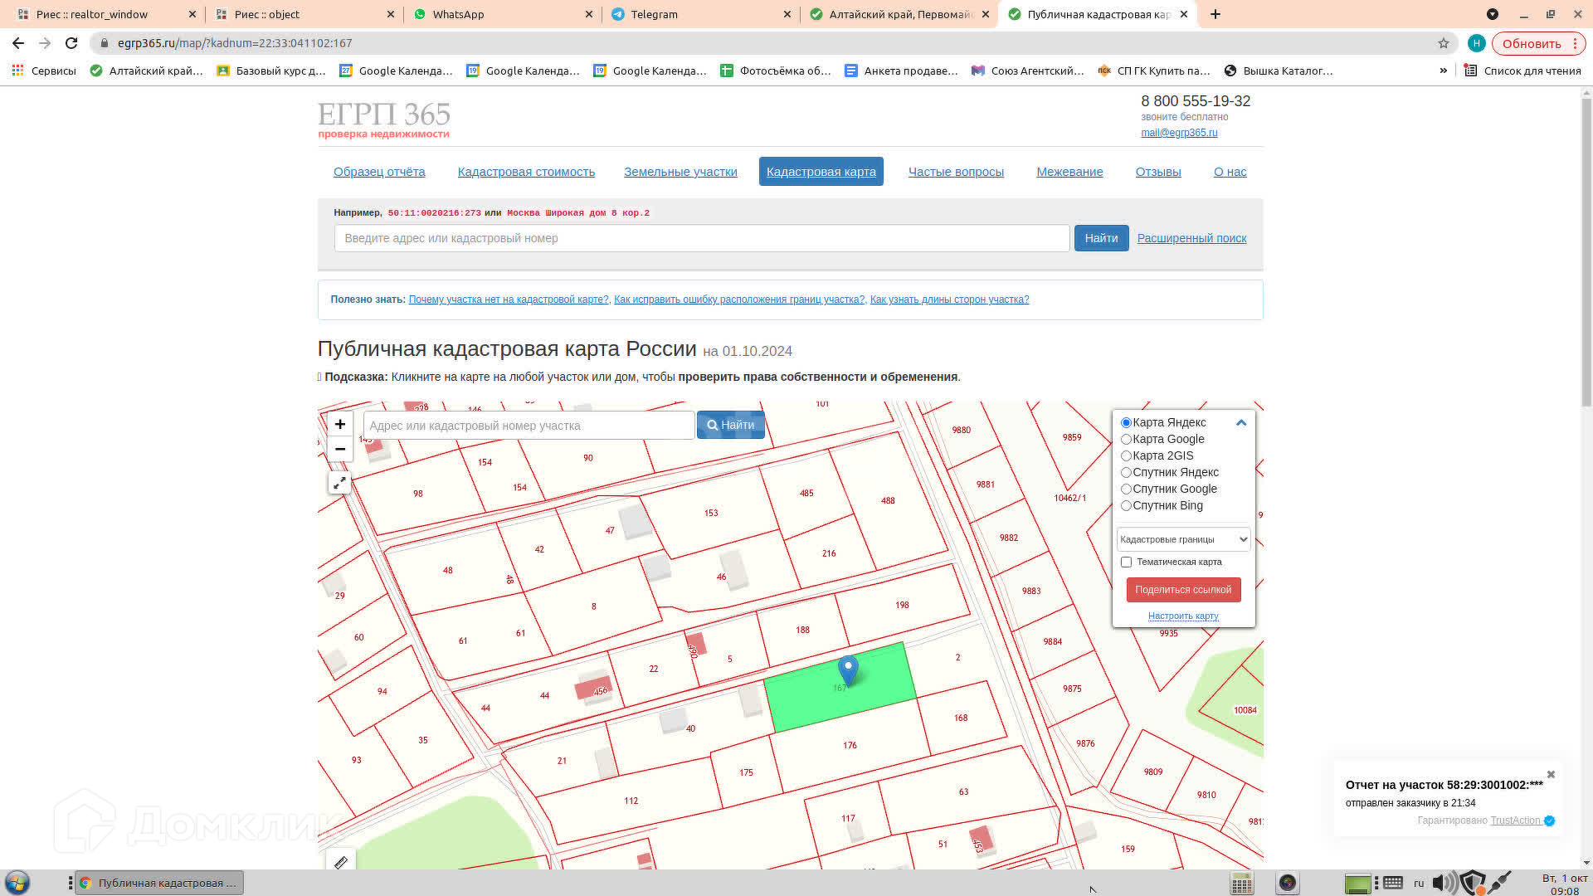1593x896 pixels.
Task: Open Земельные участки menu item
Action: [x=680, y=172]
